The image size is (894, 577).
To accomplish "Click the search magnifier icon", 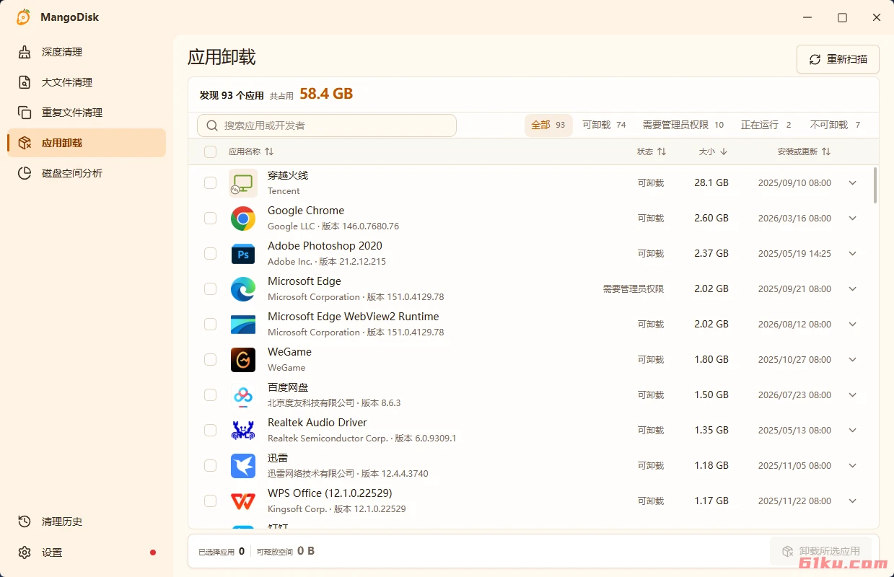I will (212, 125).
